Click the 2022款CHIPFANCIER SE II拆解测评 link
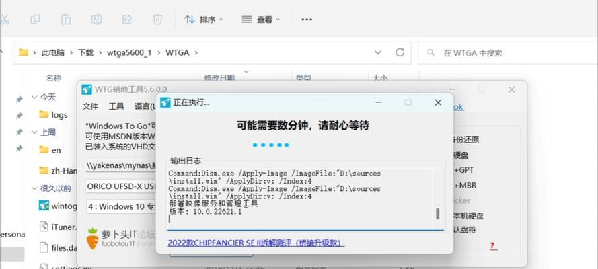This screenshot has height=269, width=598. (x=256, y=243)
